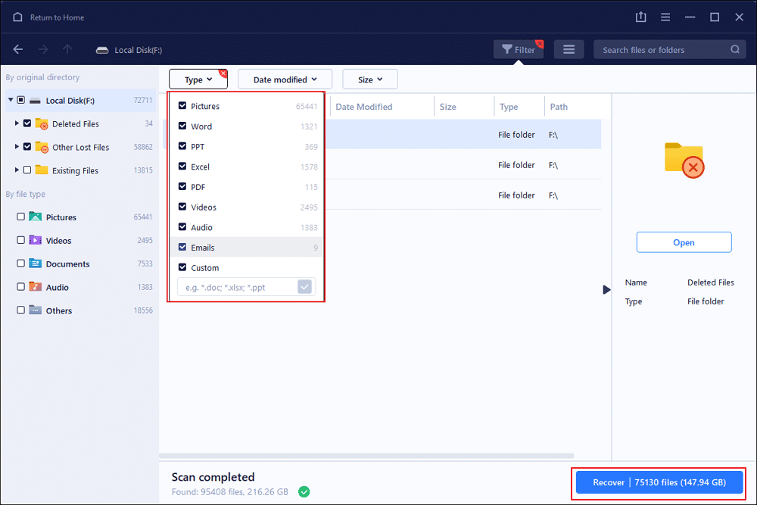The image size is (757, 505).
Task: Collapse the Deleted Files tree node
Action: click(x=18, y=123)
